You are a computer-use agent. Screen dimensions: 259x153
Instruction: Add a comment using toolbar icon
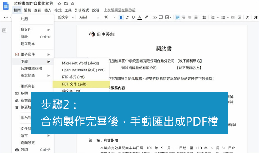point(161,17)
